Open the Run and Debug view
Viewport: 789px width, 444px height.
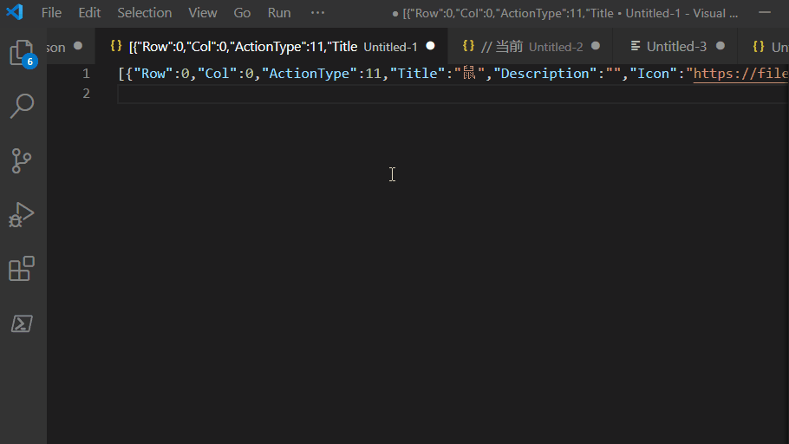22,214
